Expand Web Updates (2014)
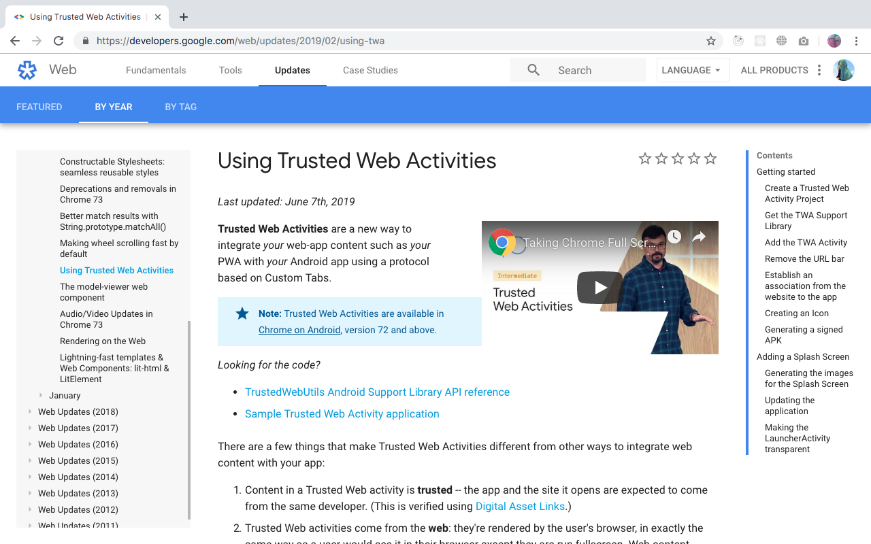 click(x=30, y=477)
